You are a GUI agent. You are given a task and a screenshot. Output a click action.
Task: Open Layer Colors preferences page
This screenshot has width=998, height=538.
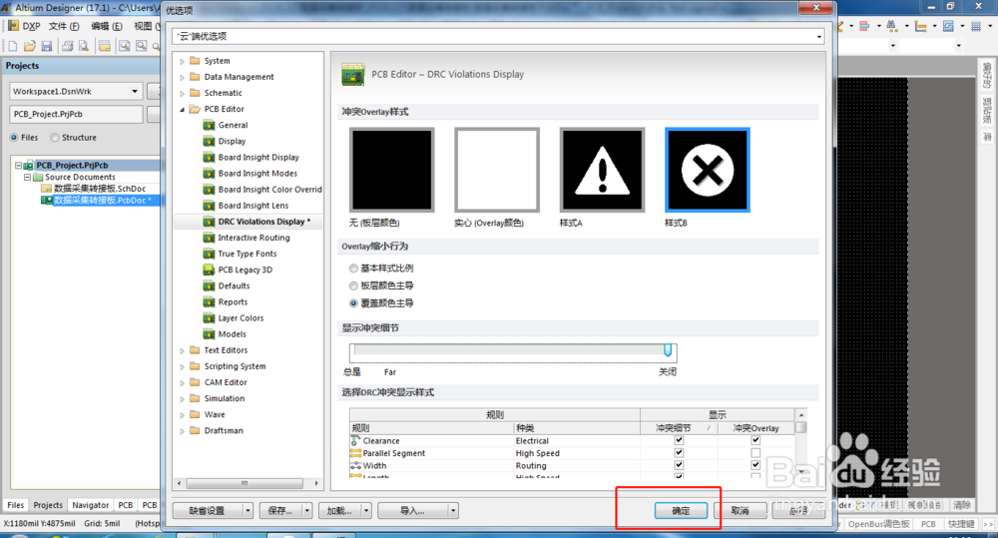point(241,318)
